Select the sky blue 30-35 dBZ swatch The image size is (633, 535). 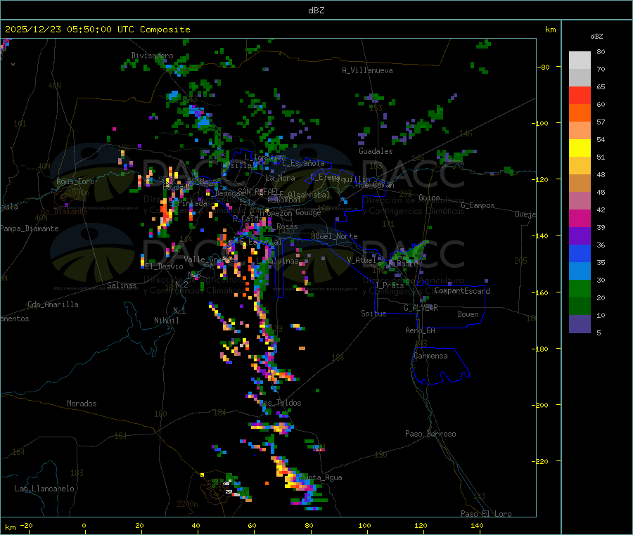tap(580, 271)
